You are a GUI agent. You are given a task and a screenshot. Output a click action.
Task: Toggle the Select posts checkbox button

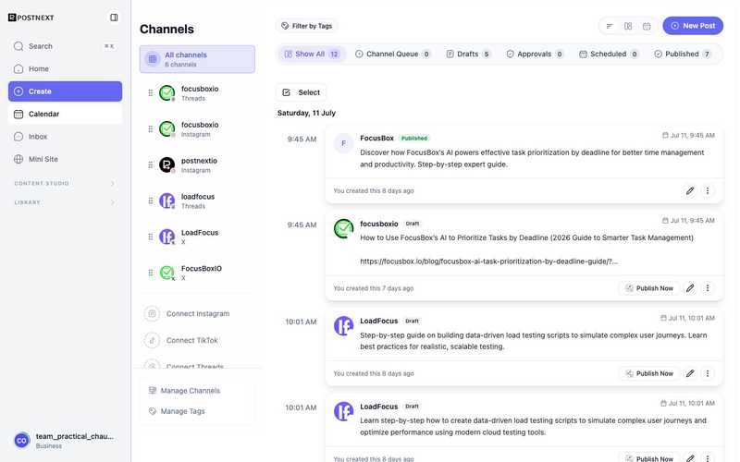point(302,93)
